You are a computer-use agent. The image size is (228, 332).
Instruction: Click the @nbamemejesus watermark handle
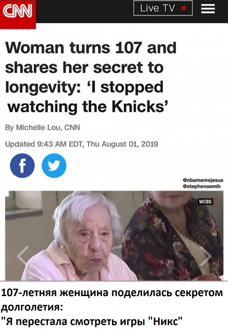click(203, 180)
